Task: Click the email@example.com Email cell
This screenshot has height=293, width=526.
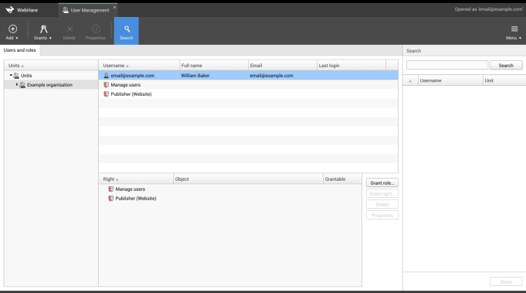Action: 271,76
